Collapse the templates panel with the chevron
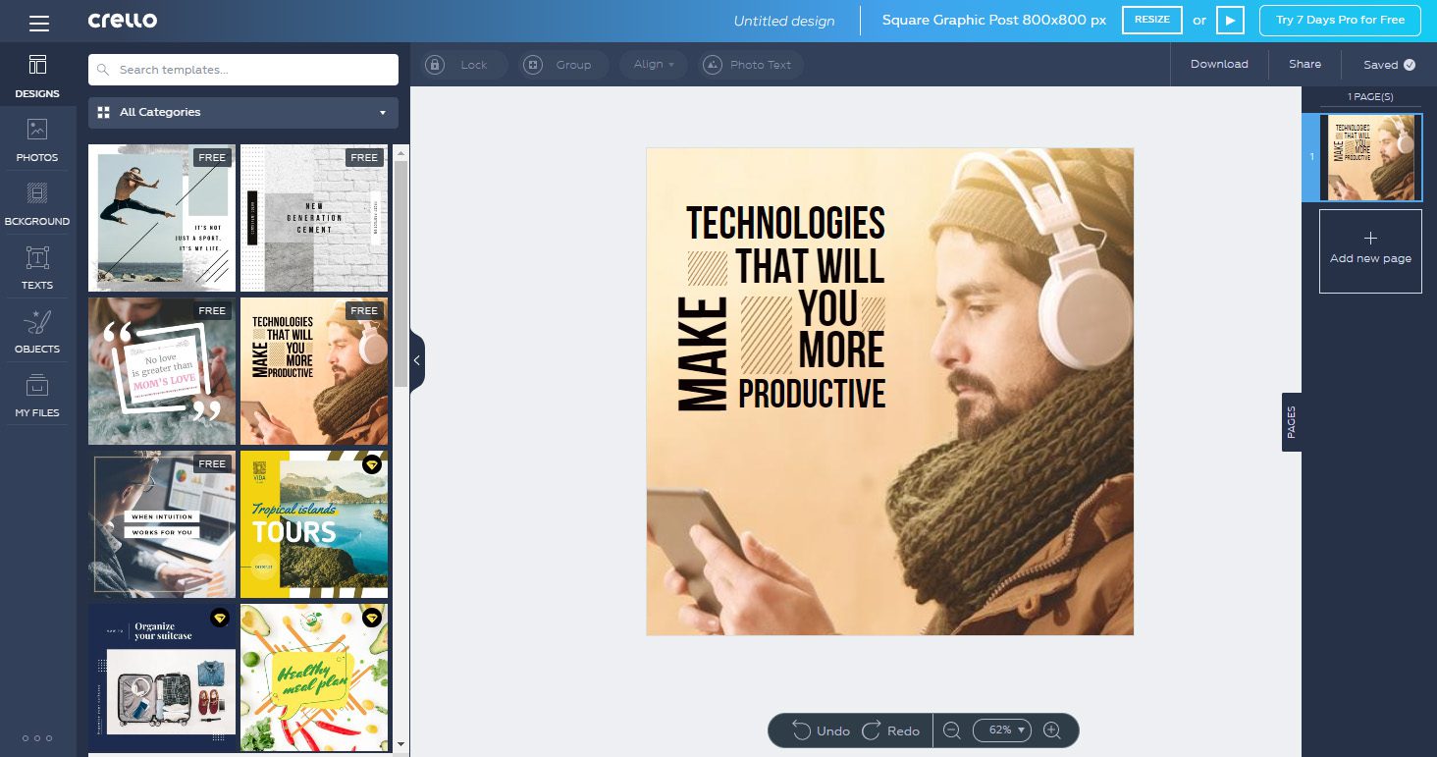This screenshot has width=1437, height=757. point(416,360)
